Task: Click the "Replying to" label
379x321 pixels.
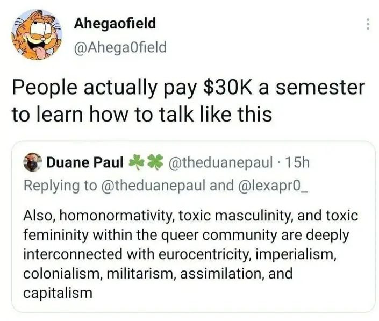Action: click(x=60, y=186)
